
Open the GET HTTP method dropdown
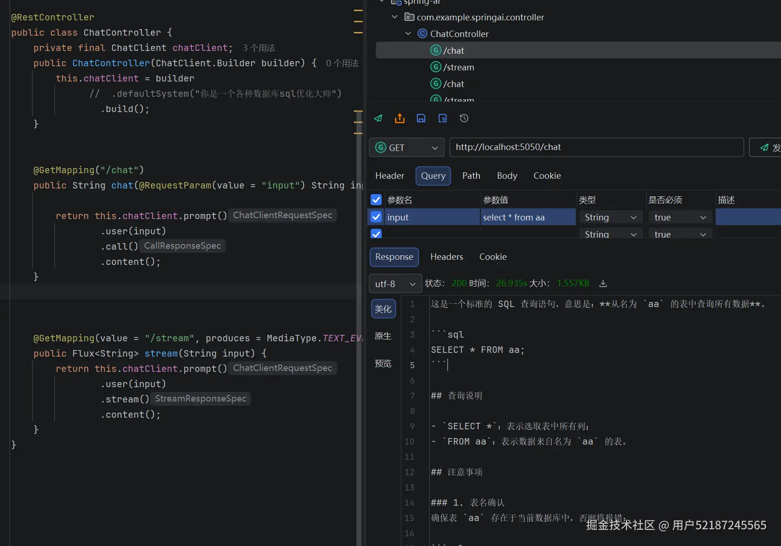point(407,148)
